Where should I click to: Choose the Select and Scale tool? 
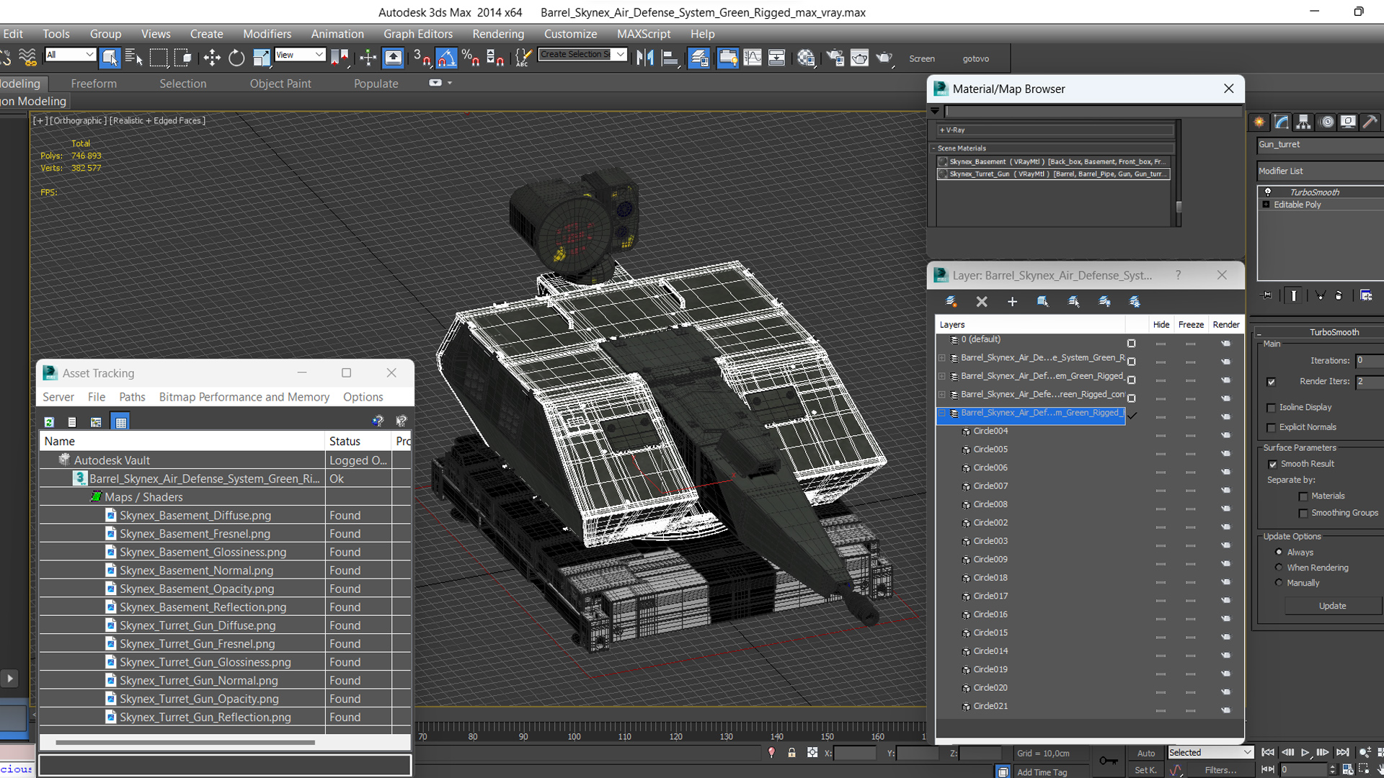pos(261,58)
